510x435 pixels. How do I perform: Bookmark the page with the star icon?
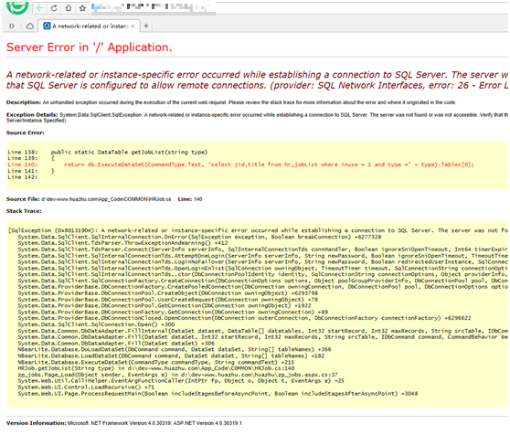coord(82,8)
